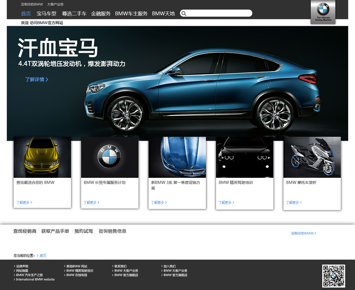Open BMW 大客户业务 below 联系我们

pyautogui.click(x=126, y=271)
